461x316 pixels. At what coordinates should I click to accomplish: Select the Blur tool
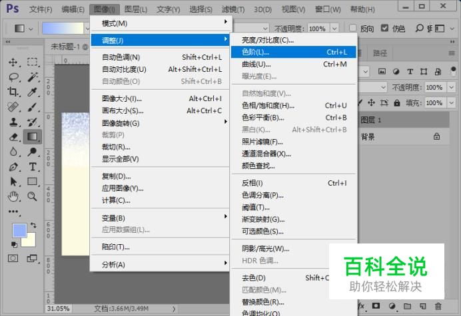coord(13,152)
